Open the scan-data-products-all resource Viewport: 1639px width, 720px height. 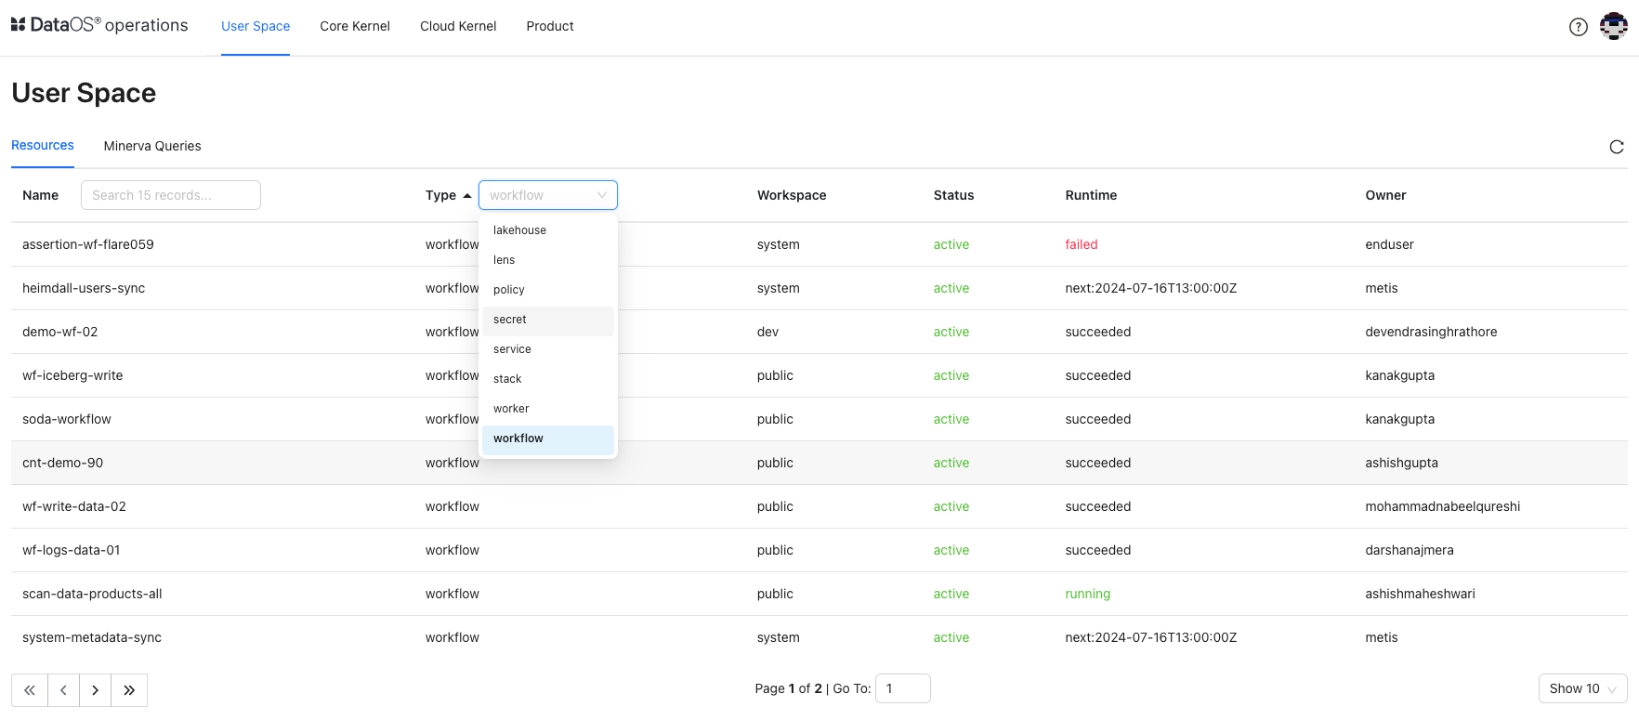point(92,594)
